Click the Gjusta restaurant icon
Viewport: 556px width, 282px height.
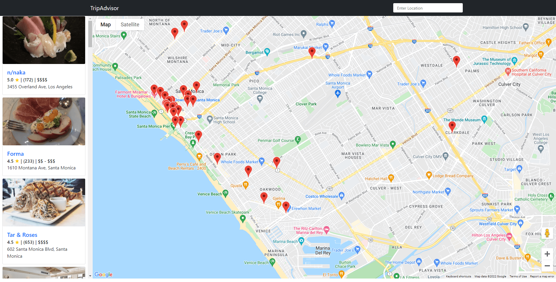(x=246, y=185)
